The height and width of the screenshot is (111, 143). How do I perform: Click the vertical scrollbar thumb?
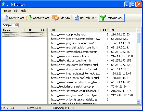click(138, 38)
